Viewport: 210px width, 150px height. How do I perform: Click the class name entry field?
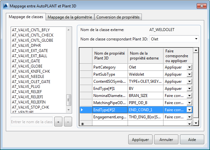coord(32,122)
